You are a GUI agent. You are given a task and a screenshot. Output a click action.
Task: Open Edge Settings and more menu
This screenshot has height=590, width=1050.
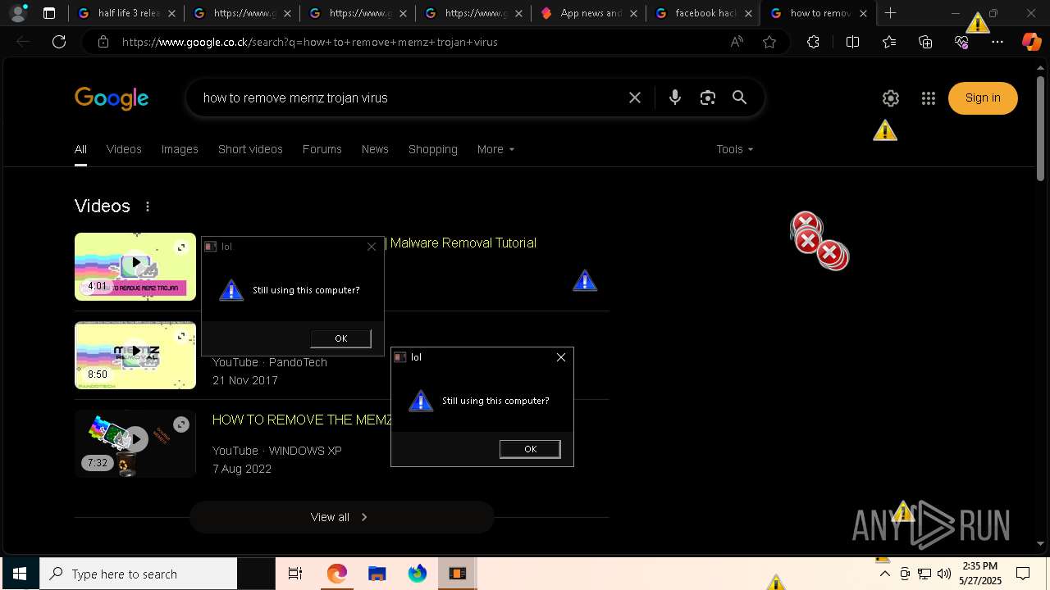click(x=997, y=42)
